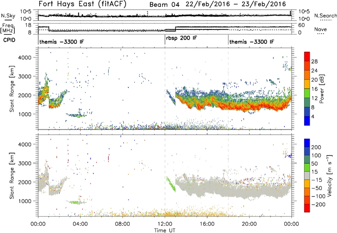Click the '200' label on Velocity colorbar
The height and width of the screenshot is (233, 337).
316,147
